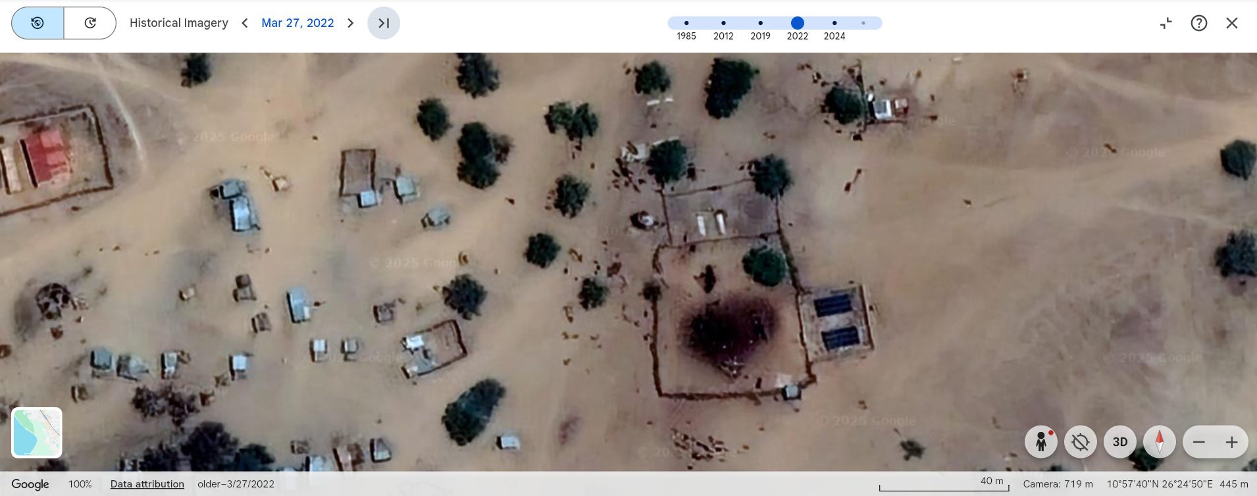Jump to the latest imagery
This screenshot has width=1257, height=496.
click(x=384, y=23)
